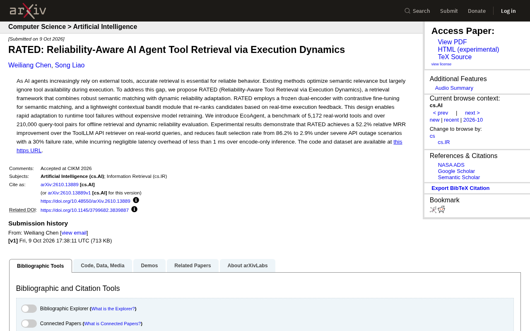530x331 pixels.
Task: Open author Weiliang Chen page
Action: [30, 65]
